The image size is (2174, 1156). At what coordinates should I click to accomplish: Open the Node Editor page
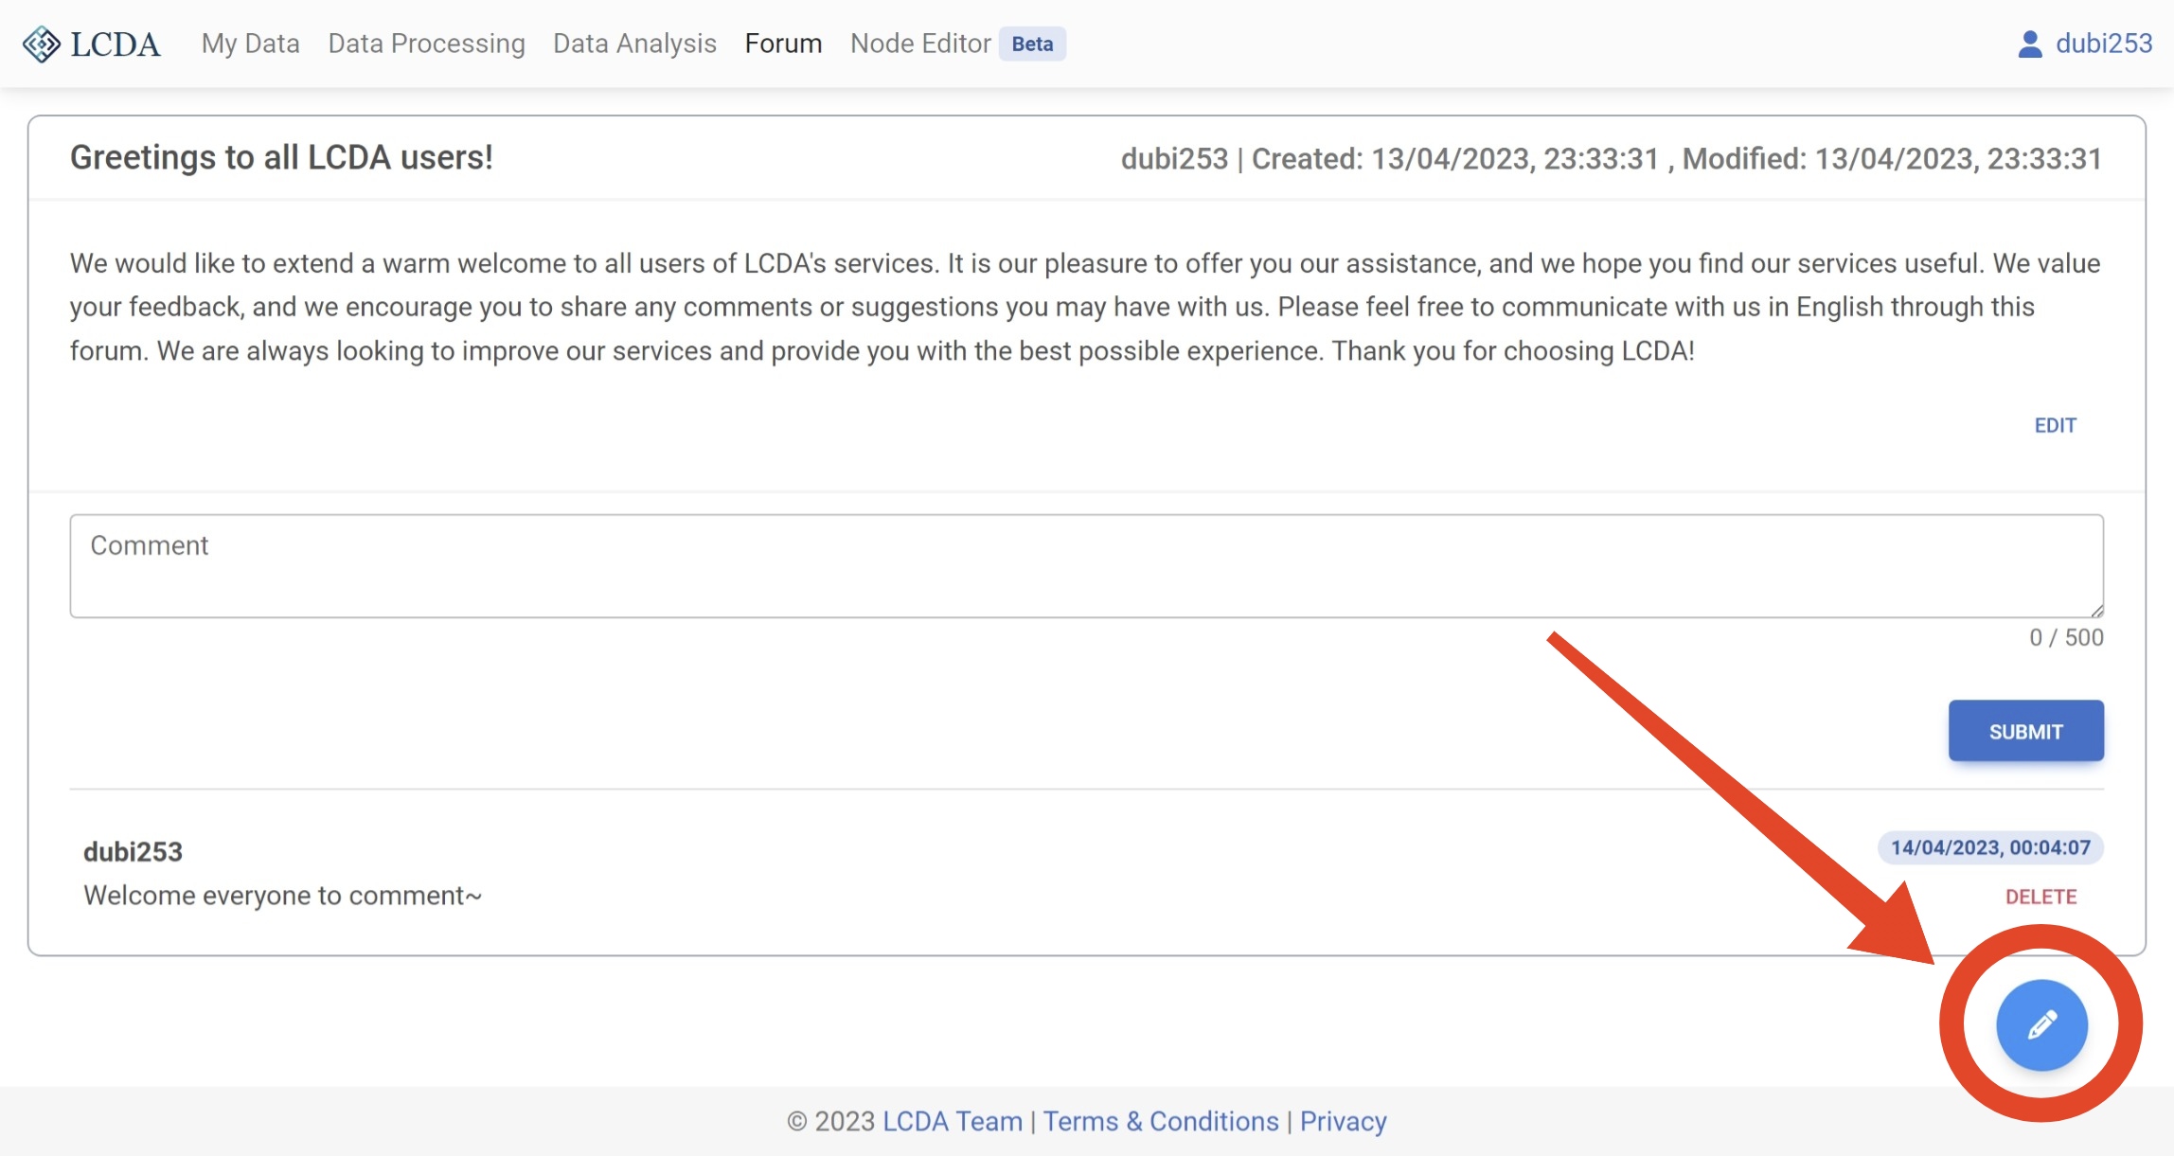point(920,44)
